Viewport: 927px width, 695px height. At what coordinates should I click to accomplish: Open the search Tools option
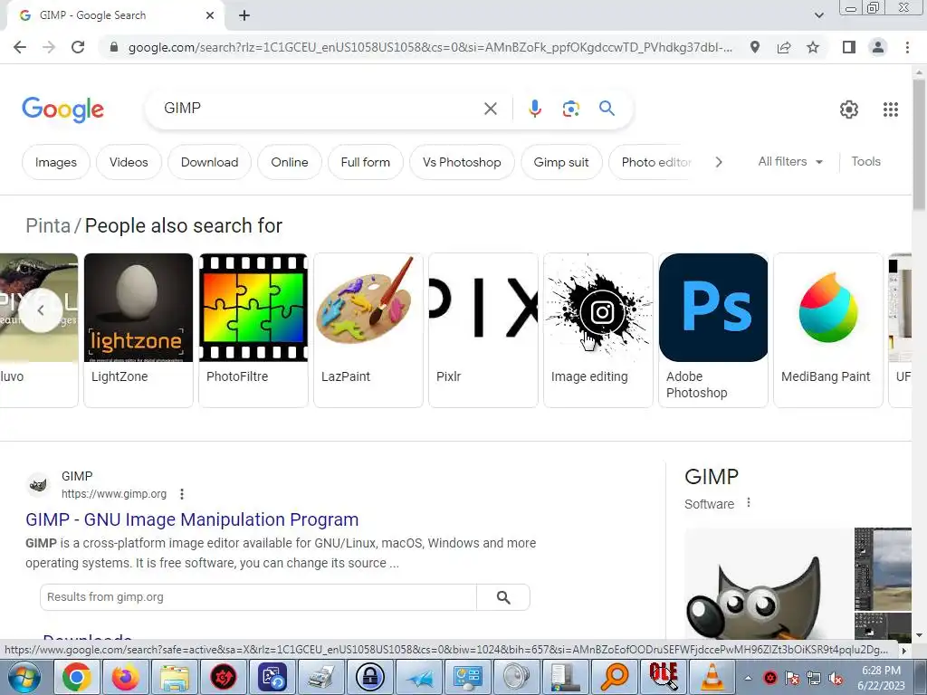point(865,161)
